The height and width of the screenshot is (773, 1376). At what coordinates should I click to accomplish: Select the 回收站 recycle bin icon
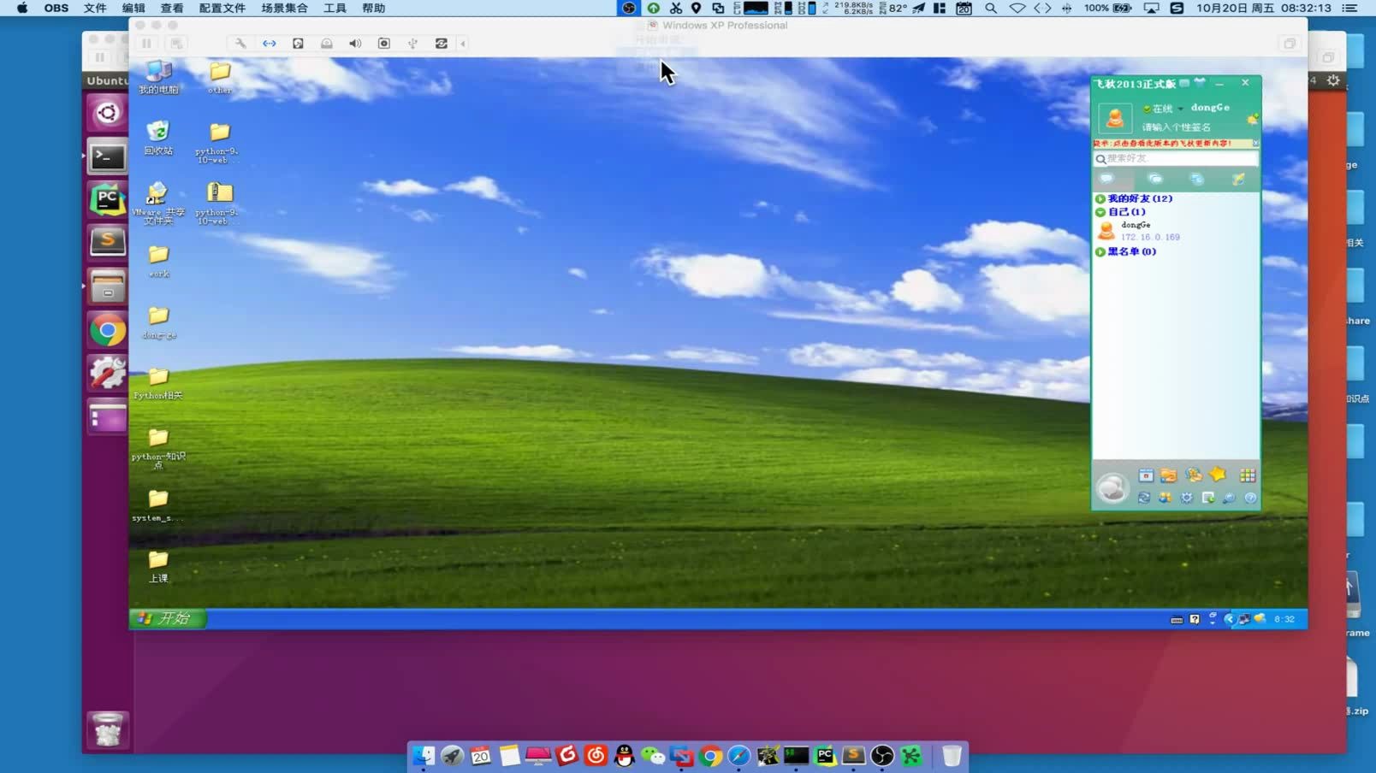tap(158, 138)
